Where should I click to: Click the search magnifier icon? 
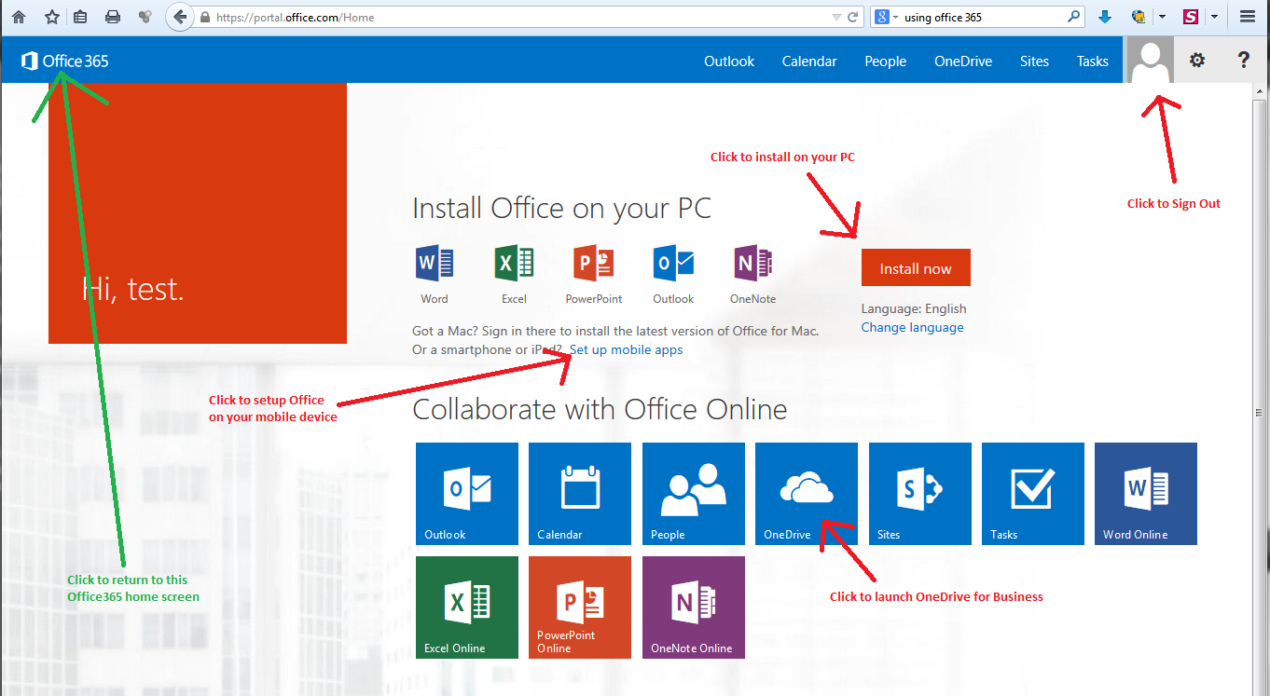(1074, 17)
